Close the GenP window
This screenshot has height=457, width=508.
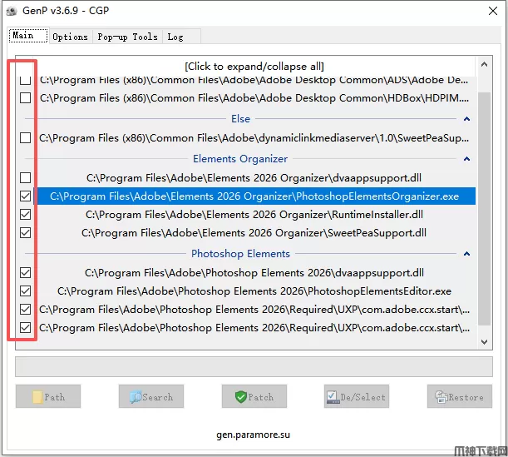[x=493, y=11]
